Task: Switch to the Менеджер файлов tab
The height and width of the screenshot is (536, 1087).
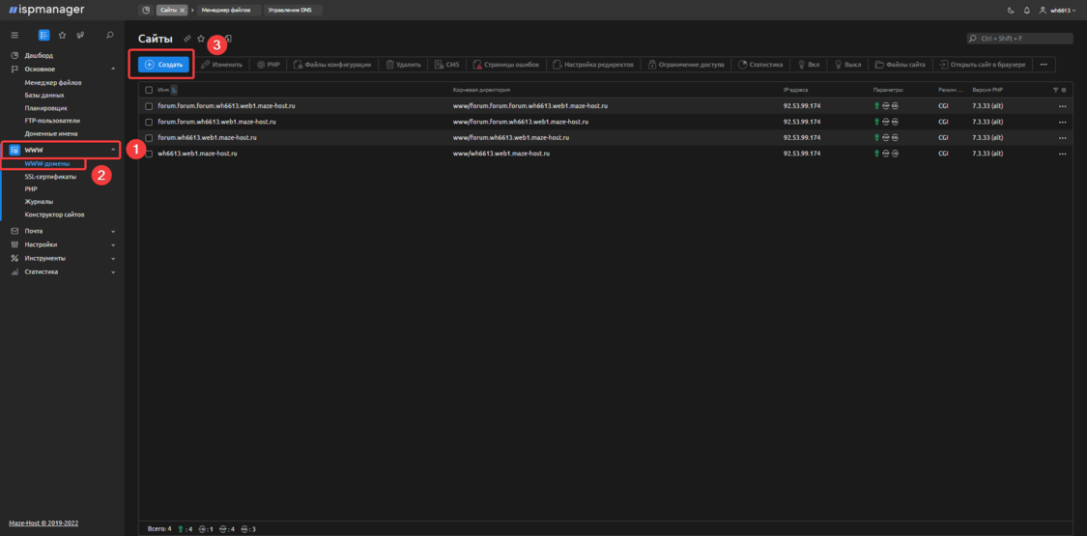Action: pyautogui.click(x=224, y=10)
